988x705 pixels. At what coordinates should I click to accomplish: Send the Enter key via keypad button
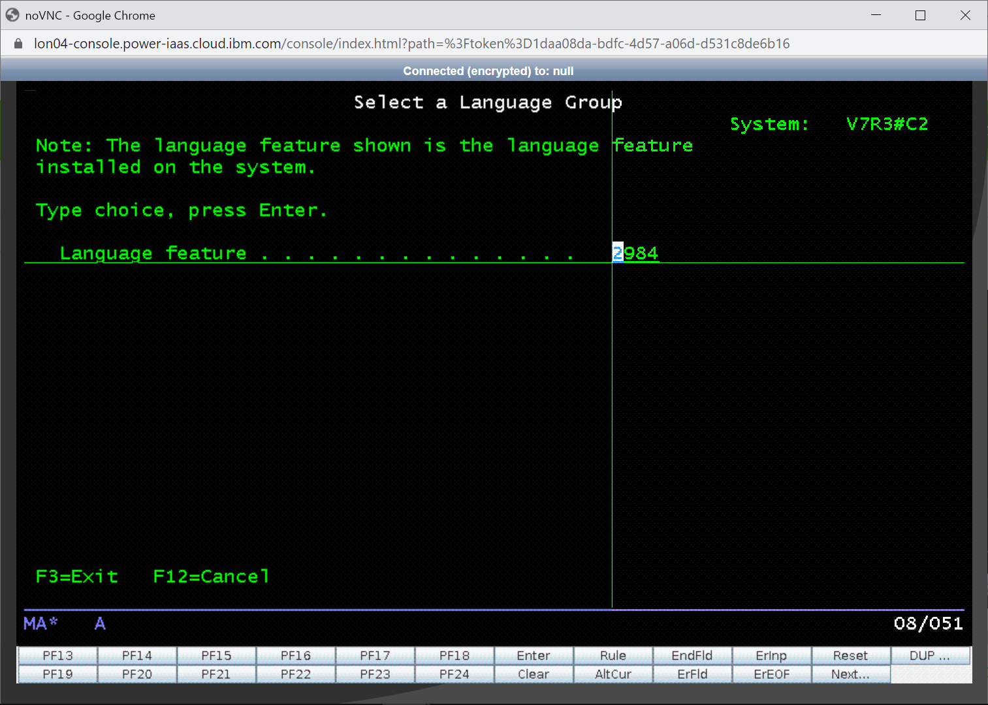pyautogui.click(x=534, y=655)
